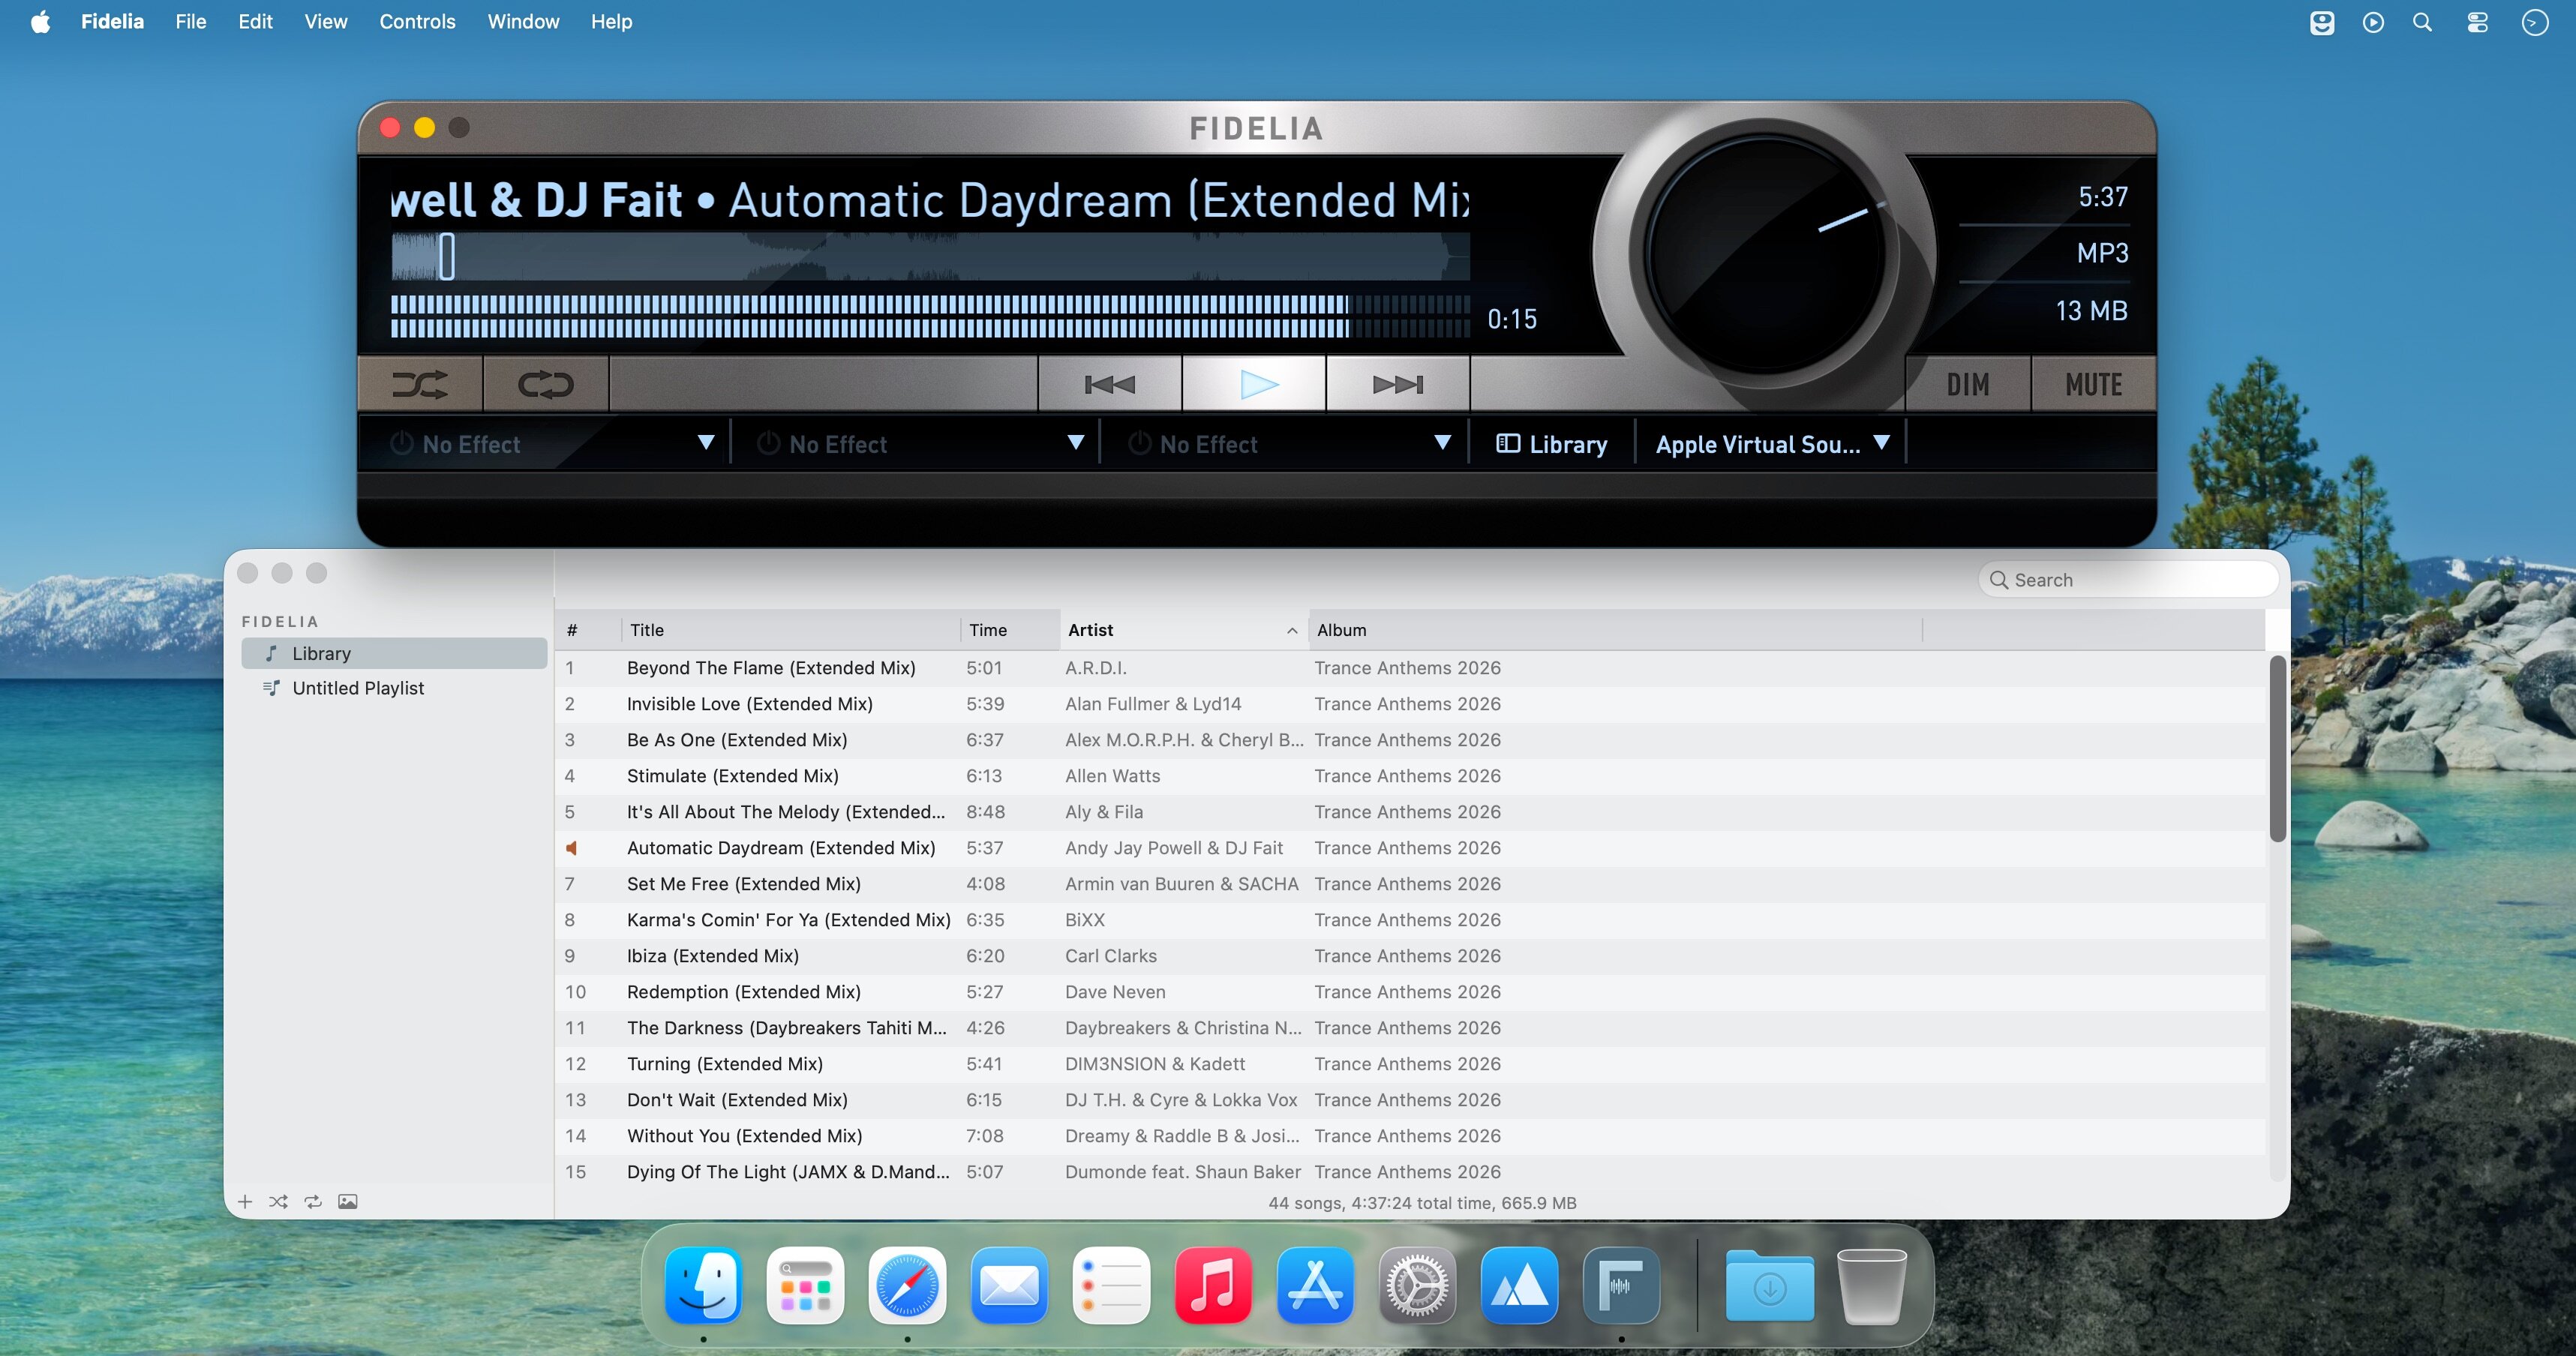Click the waveform position scrubber
The image size is (2576, 1356).
447,256
